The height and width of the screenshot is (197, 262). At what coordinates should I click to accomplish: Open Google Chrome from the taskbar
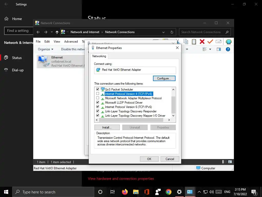169,192
